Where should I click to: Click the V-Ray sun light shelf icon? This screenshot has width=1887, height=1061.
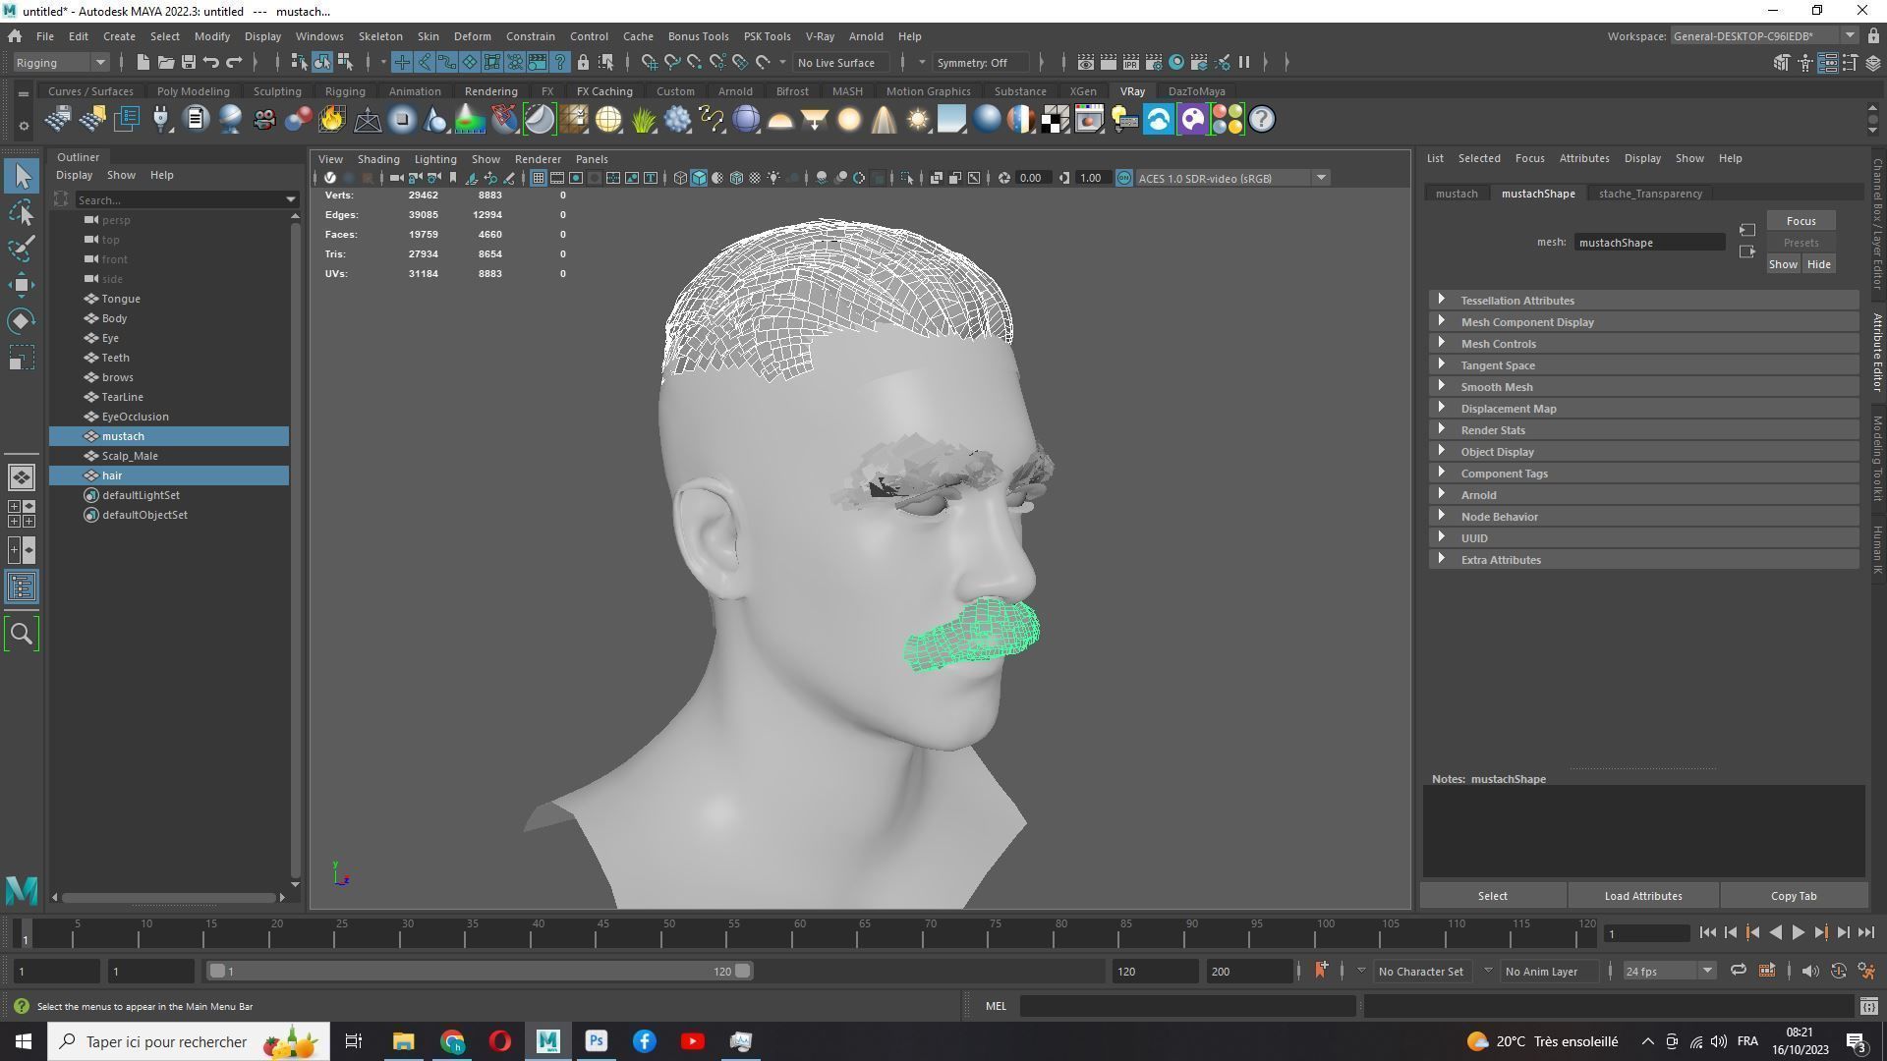coord(918,120)
